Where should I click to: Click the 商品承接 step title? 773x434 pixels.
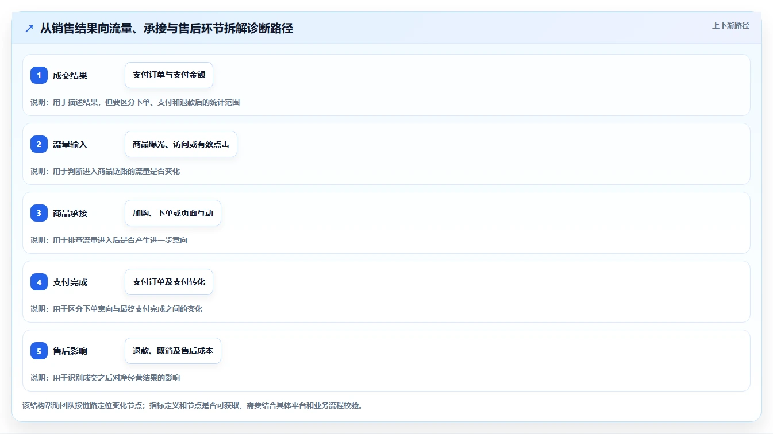coord(70,214)
